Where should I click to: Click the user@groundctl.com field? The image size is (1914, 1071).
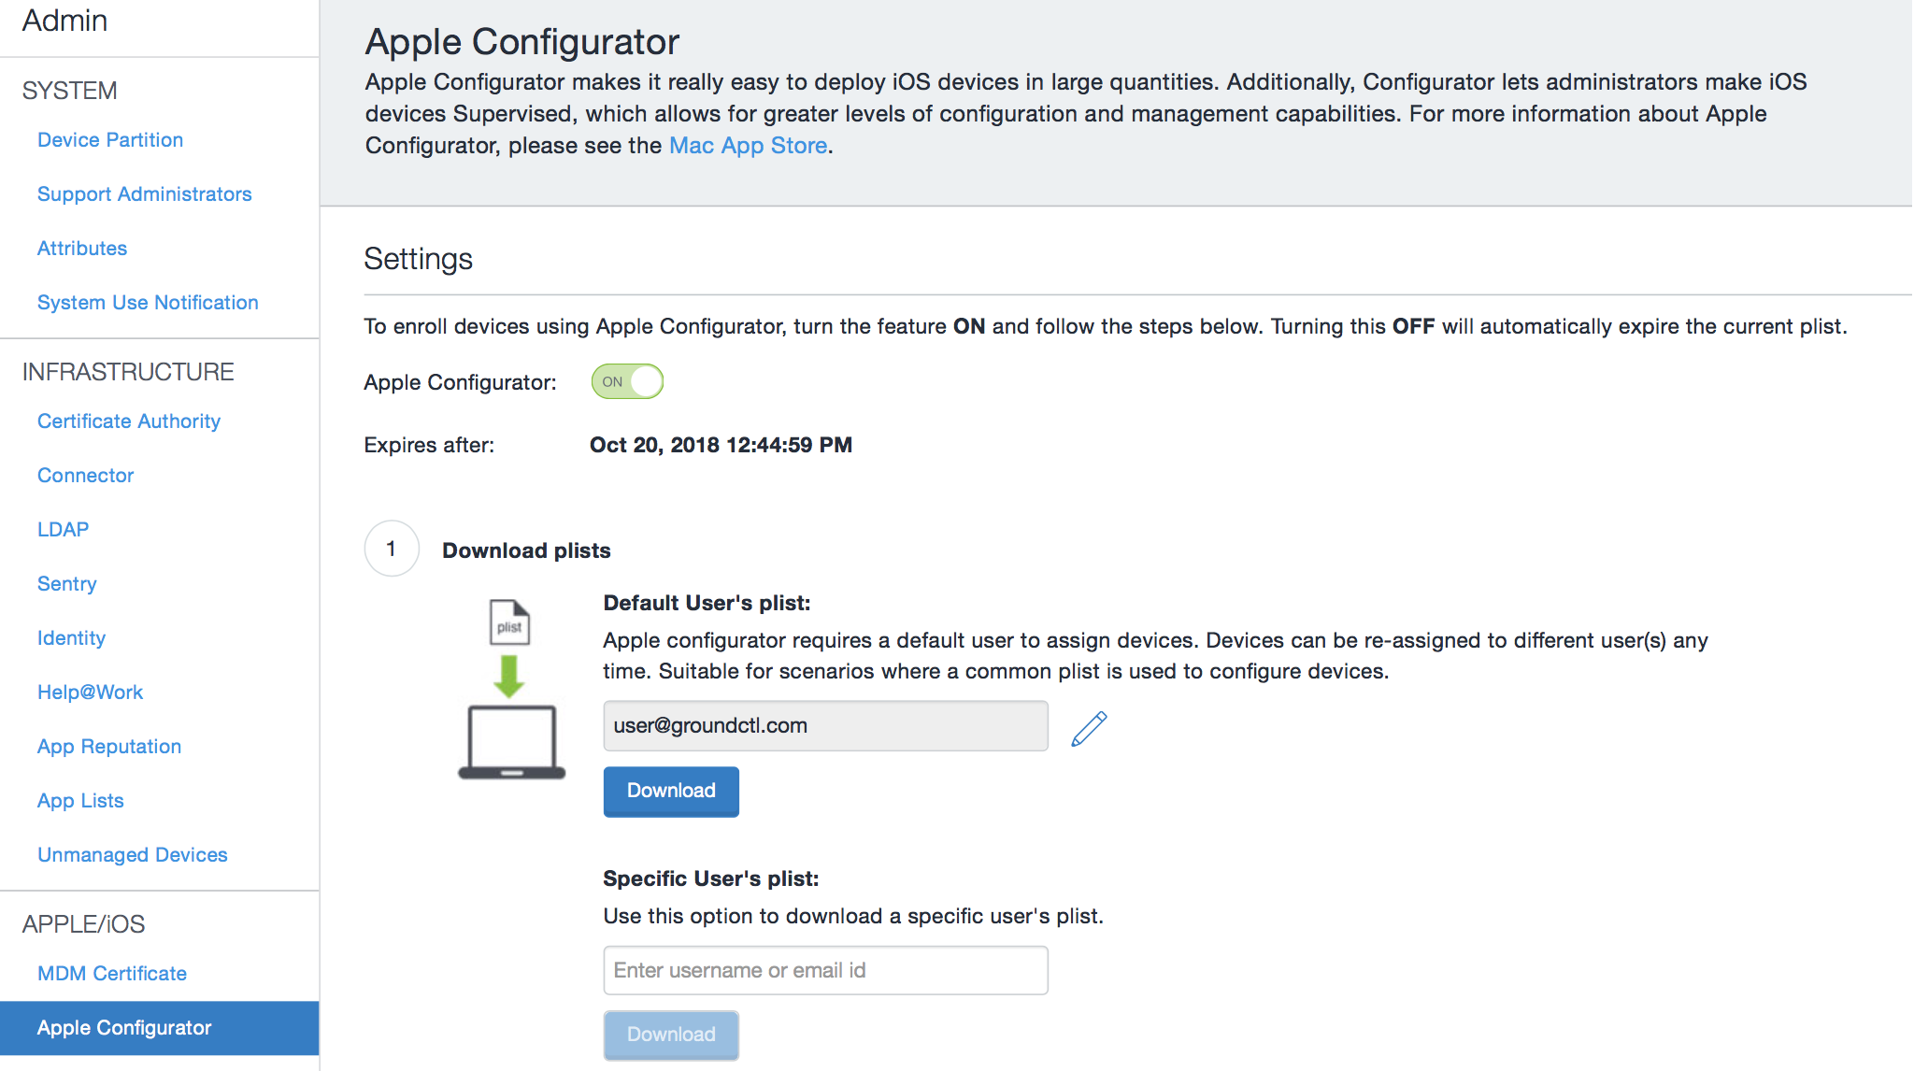825,726
